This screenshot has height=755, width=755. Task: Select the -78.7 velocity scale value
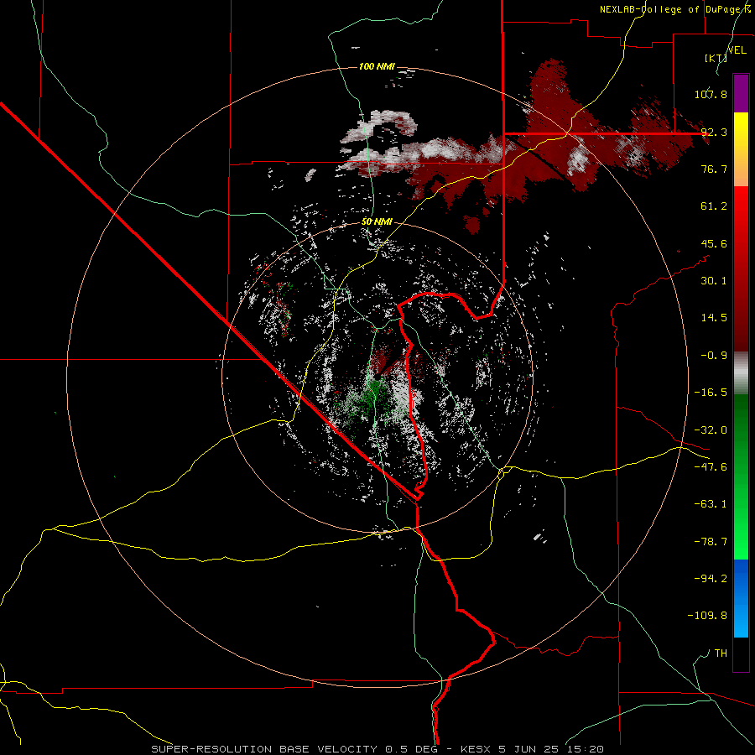tap(711, 542)
